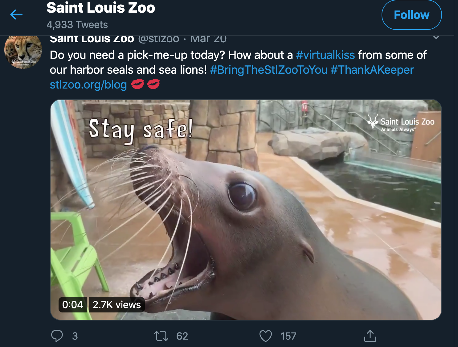Reply using the speech bubble icon

pos(57,336)
